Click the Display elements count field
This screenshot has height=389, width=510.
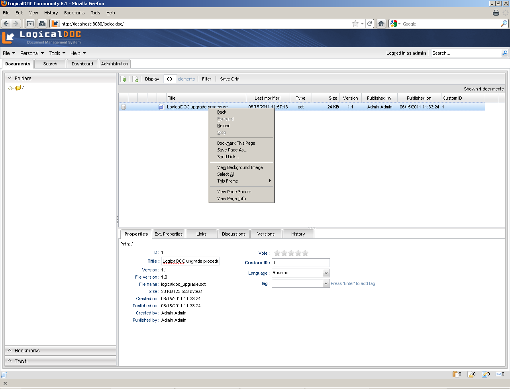pos(170,79)
